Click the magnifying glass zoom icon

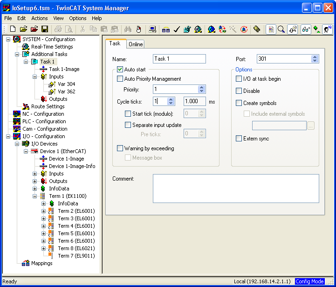click(x=281, y=29)
